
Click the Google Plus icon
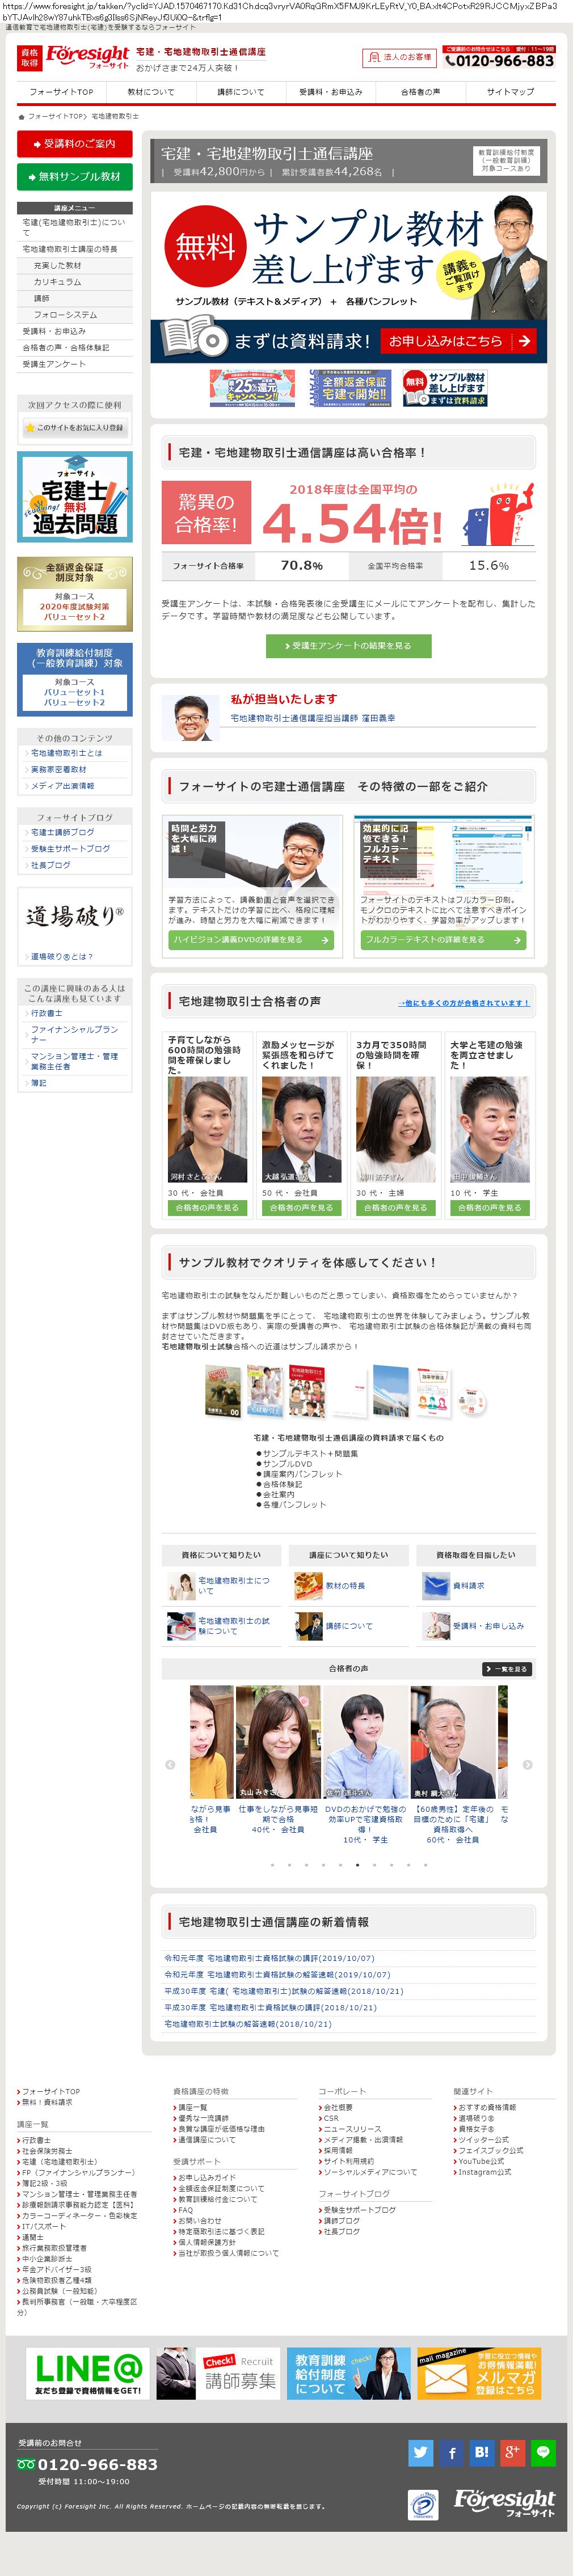[512, 2452]
